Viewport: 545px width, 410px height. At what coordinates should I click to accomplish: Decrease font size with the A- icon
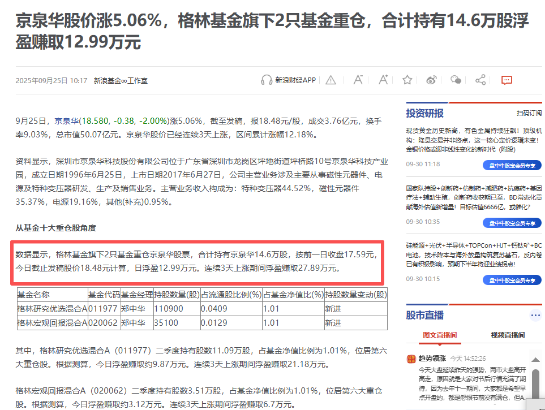click(358, 80)
